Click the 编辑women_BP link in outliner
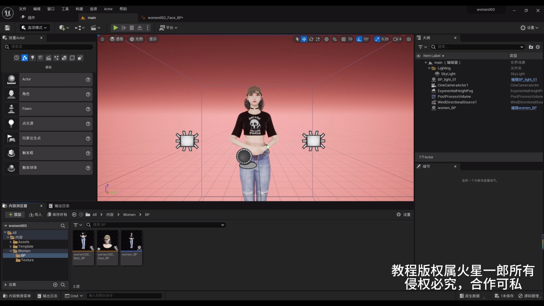Viewport: 544px width, 306px height. pos(524,108)
